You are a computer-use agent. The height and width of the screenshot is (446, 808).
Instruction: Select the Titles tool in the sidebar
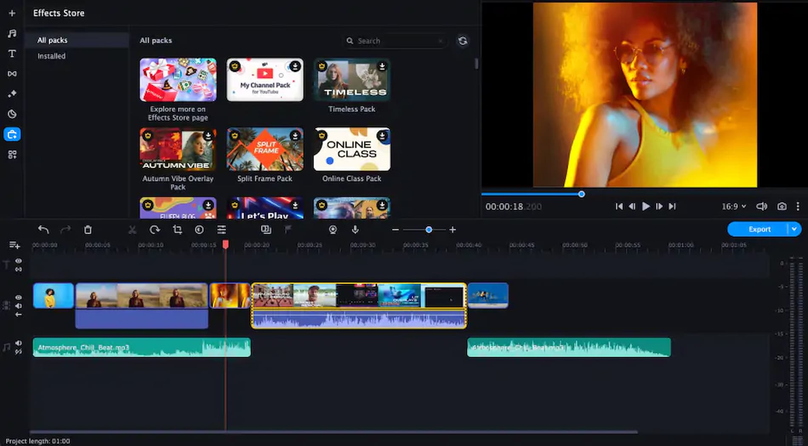pyautogui.click(x=12, y=54)
